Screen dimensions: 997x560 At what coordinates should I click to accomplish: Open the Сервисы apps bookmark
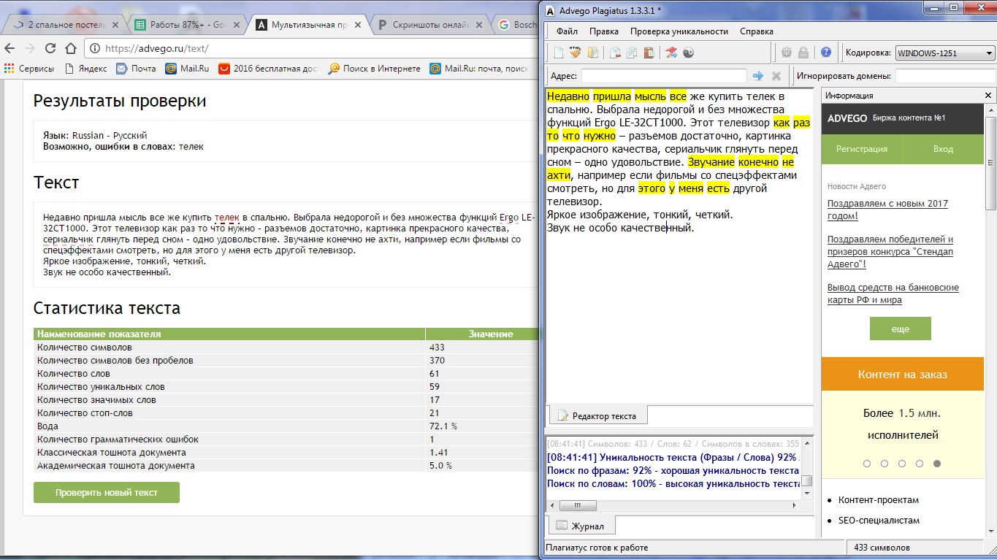coord(28,69)
